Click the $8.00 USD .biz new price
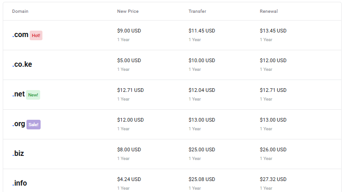 (129, 149)
